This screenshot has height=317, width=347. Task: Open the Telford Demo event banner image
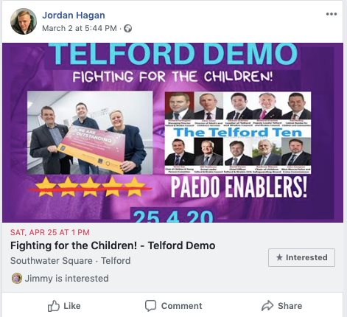172,133
